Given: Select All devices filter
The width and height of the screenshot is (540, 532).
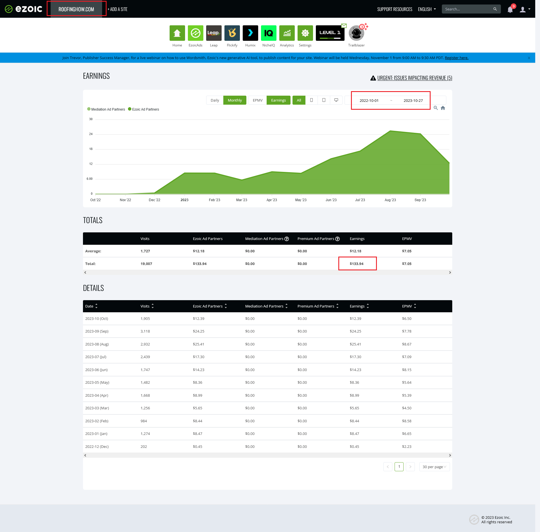Looking at the screenshot, I should 299,100.
